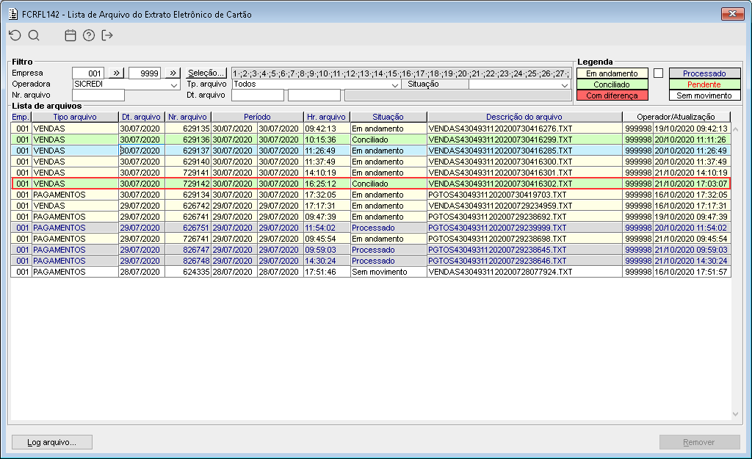Toggle the checkbox in the Legenda section
Screen dimensions: 752x459
659,73
